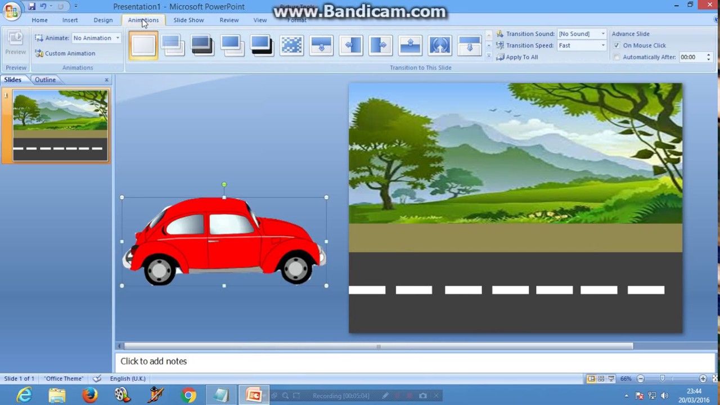Increase the Automatically After time stepper
720x405 pixels.
709,55
